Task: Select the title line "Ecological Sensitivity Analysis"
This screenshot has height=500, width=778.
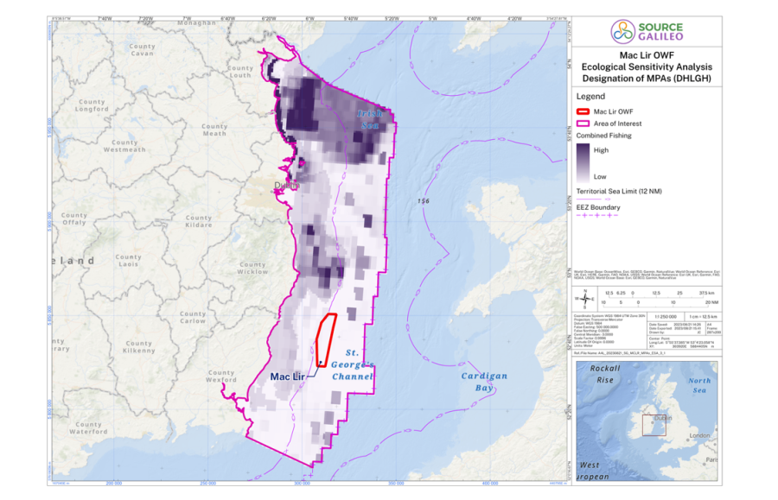Action: tap(647, 66)
